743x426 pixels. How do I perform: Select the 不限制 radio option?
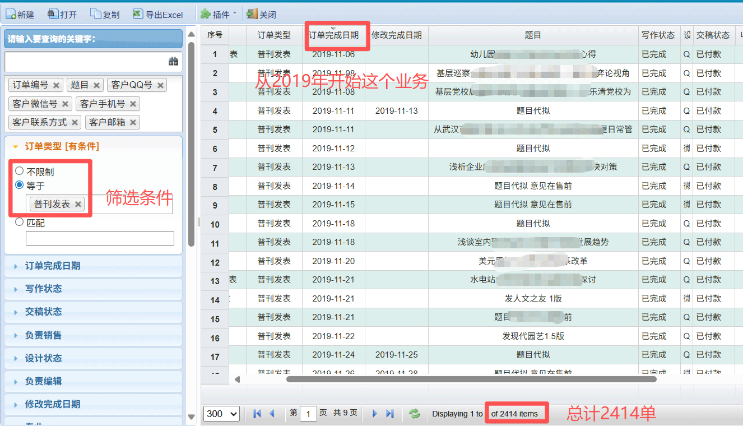tap(20, 172)
